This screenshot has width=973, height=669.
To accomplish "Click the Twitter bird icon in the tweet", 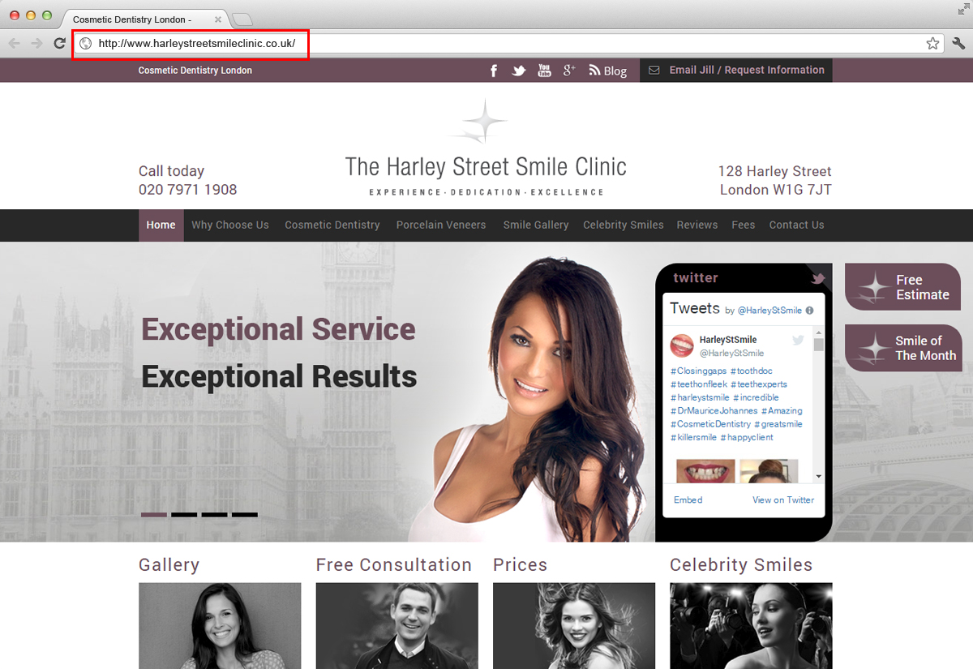I will pyautogui.click(x=798, y=341).
